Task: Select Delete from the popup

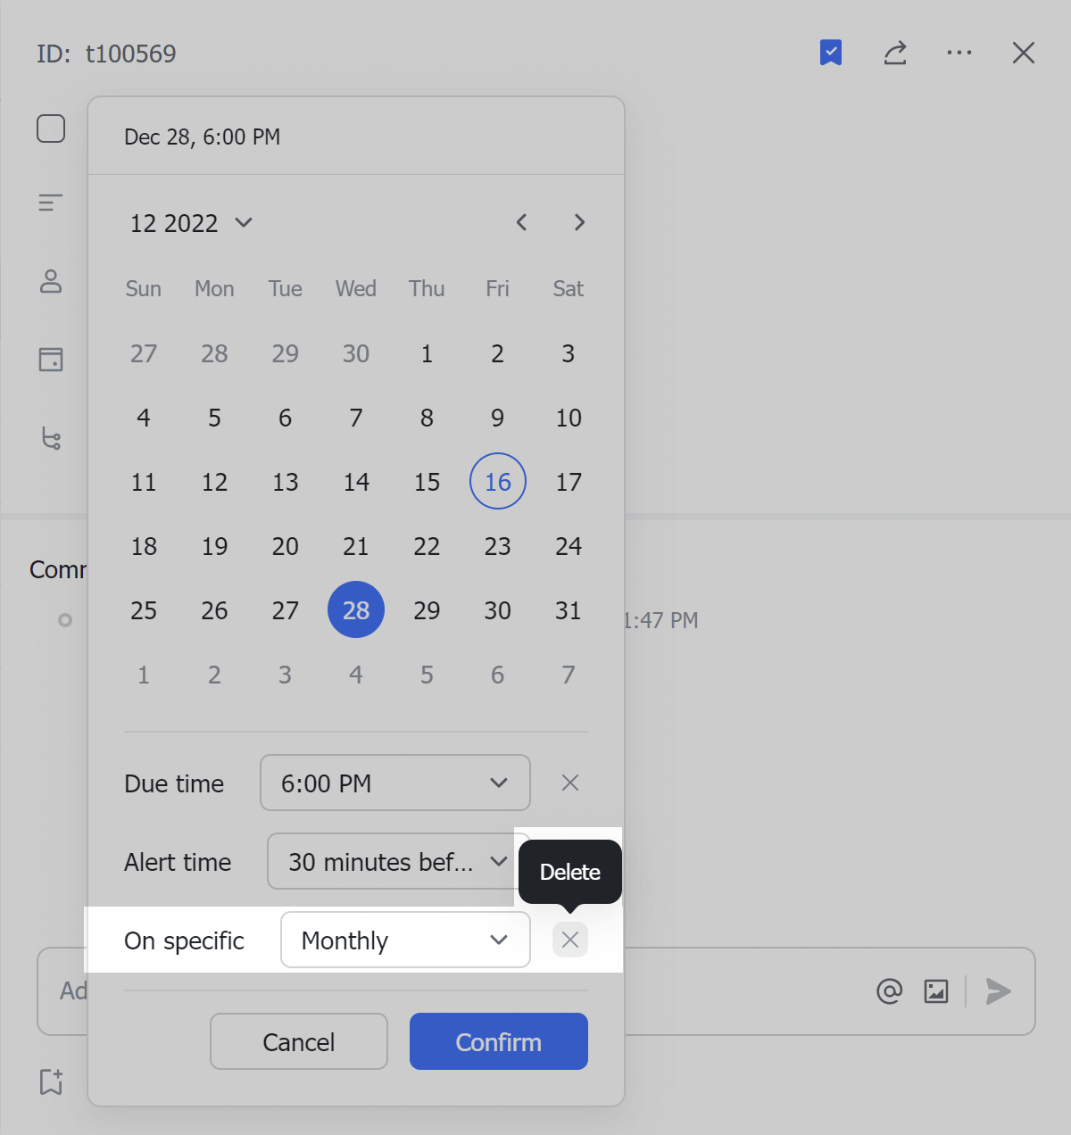Action: point(569,872)
